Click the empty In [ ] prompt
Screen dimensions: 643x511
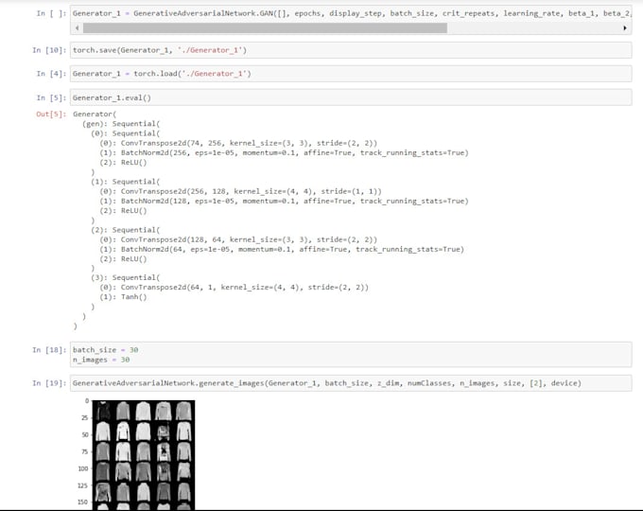pos(50,14)
